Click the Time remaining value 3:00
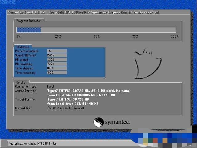The height and width of the screenshot is (148, 197). point(57,72)
